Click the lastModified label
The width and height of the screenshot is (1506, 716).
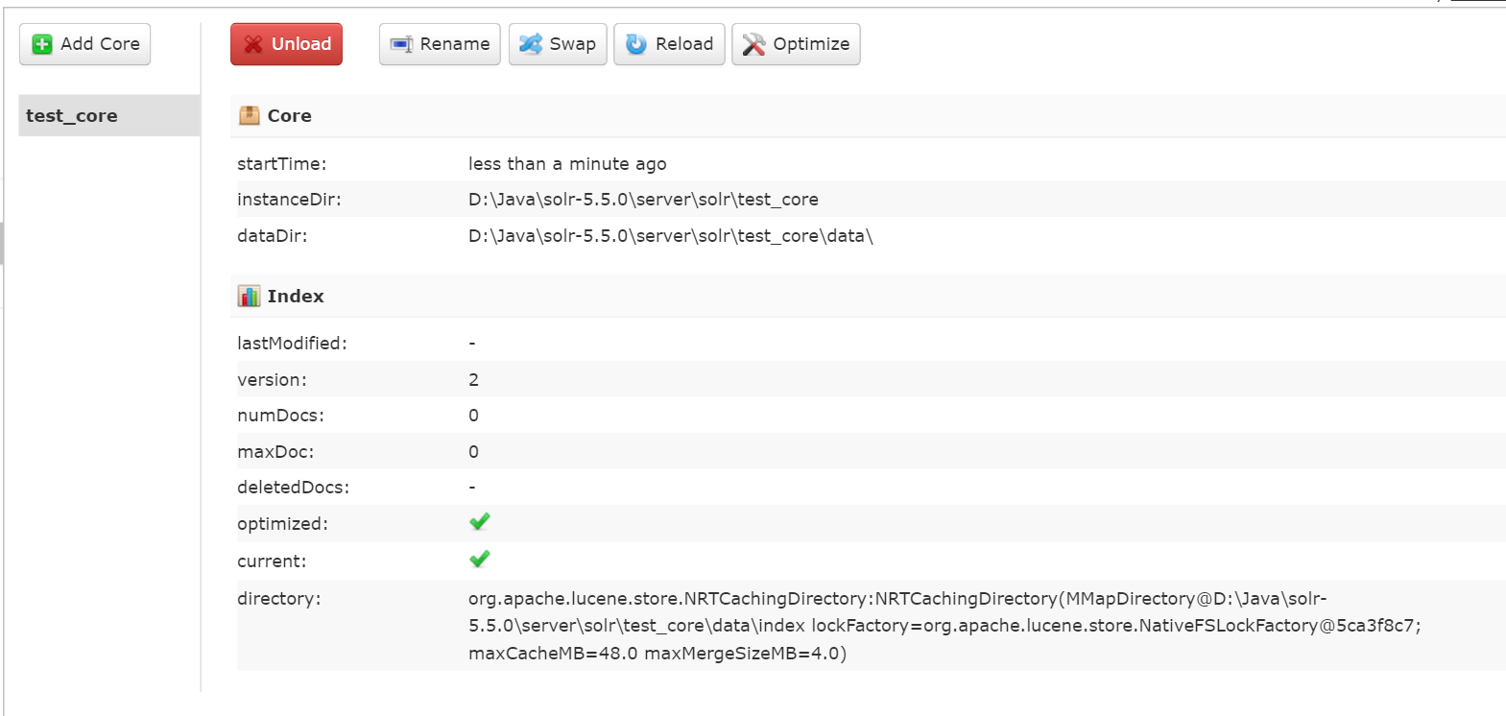pos(292,343)
